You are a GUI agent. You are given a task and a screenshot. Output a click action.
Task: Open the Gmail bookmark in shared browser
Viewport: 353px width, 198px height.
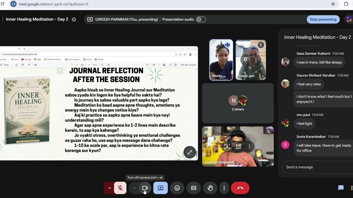14,59
